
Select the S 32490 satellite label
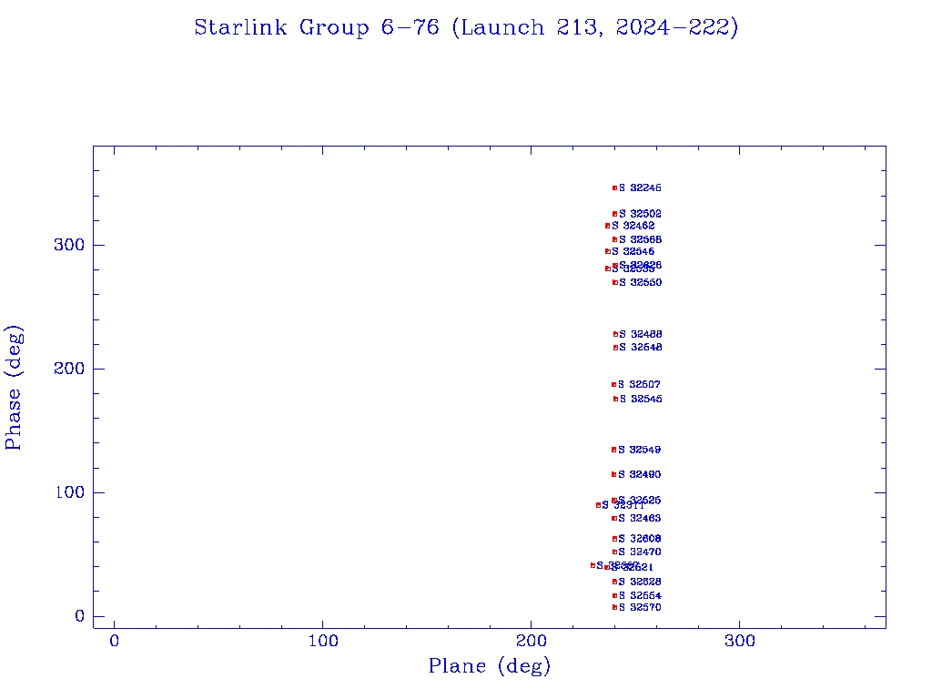click(639, 474)
